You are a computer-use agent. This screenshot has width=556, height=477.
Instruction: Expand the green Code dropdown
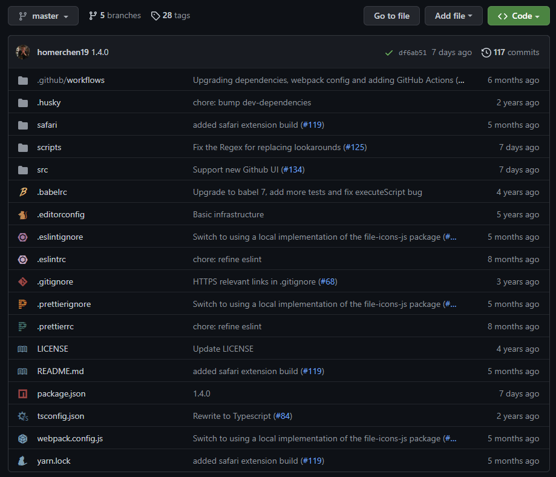coord(518,16)
